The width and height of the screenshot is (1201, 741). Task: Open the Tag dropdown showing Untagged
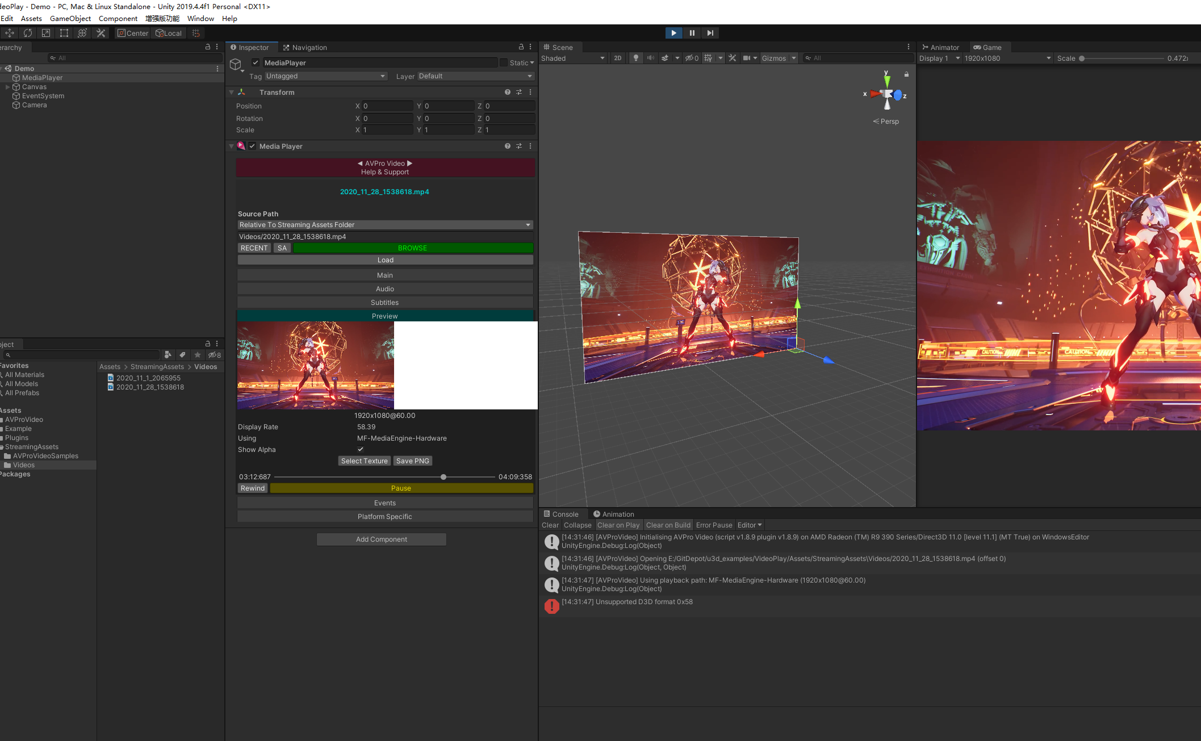pyautogui.click(x=325, y=76)
